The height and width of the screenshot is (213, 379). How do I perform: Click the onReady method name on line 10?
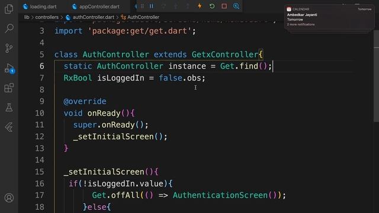tap(104, 113)
